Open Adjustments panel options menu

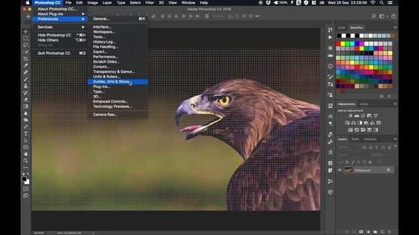click(x=395, y=104)
